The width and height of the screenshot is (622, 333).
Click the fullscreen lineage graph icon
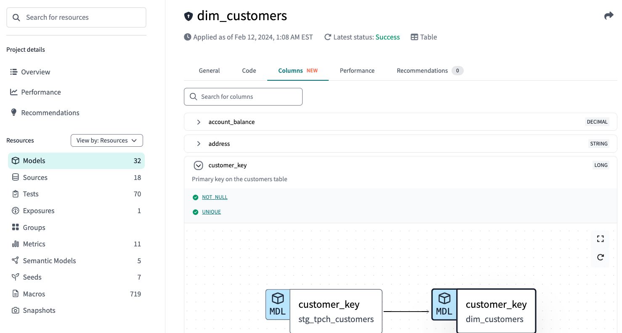coord(600,239)
